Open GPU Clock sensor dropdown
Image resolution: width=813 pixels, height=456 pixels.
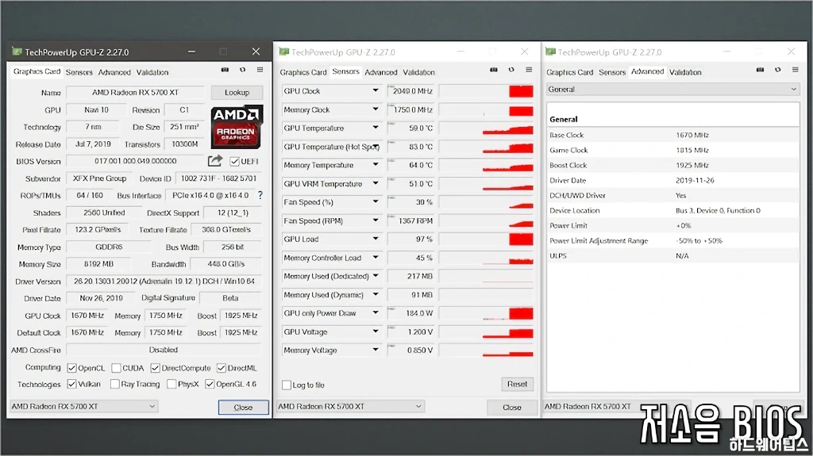376,90
